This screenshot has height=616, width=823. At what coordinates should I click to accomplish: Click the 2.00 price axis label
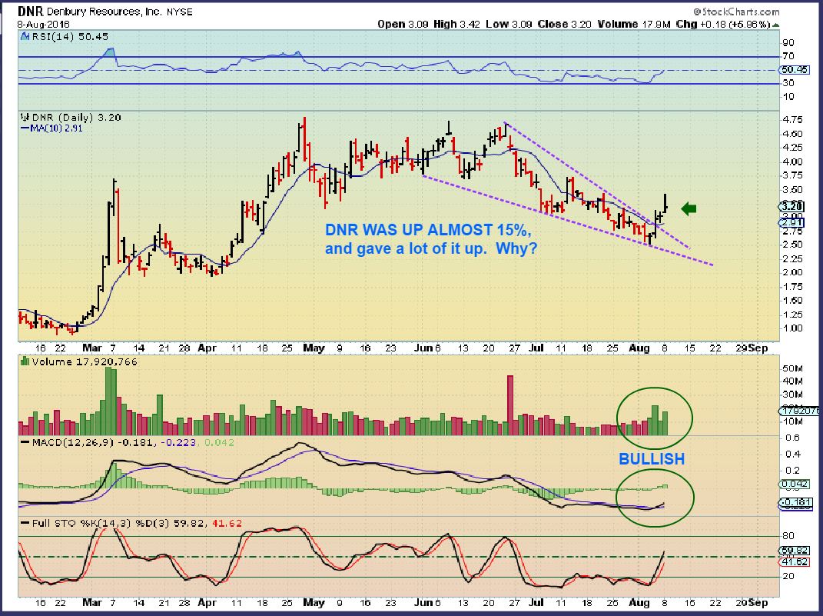click(792, 272)
